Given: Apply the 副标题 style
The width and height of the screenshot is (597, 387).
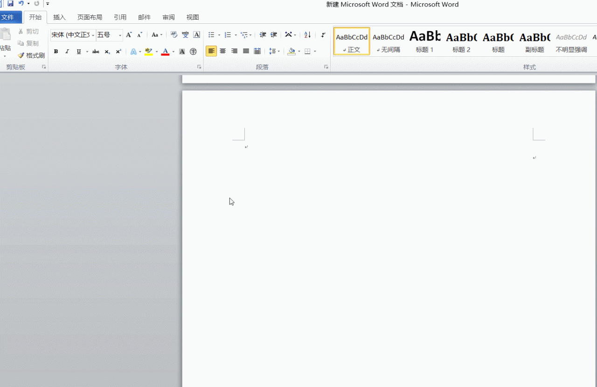Looking at the screenshot, I should pos(535,41).
